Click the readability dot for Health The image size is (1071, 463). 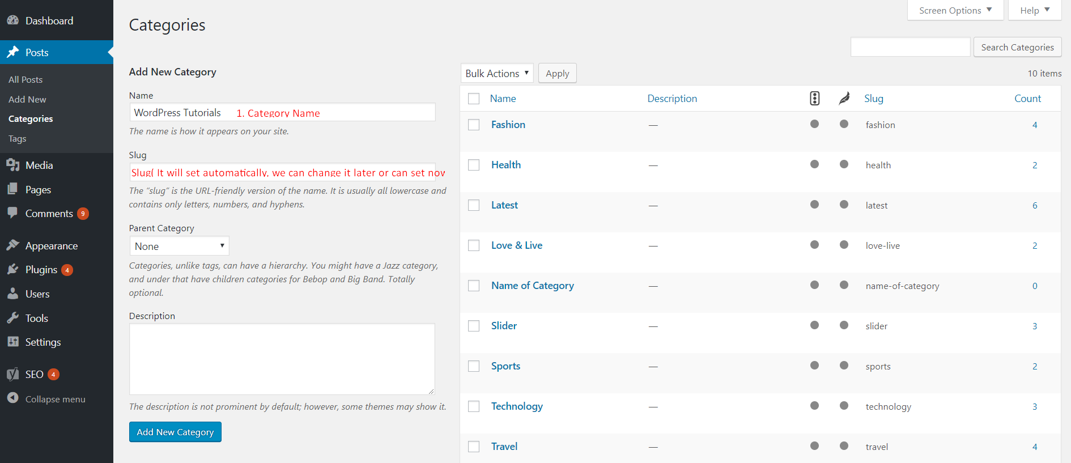click(844, 164)
